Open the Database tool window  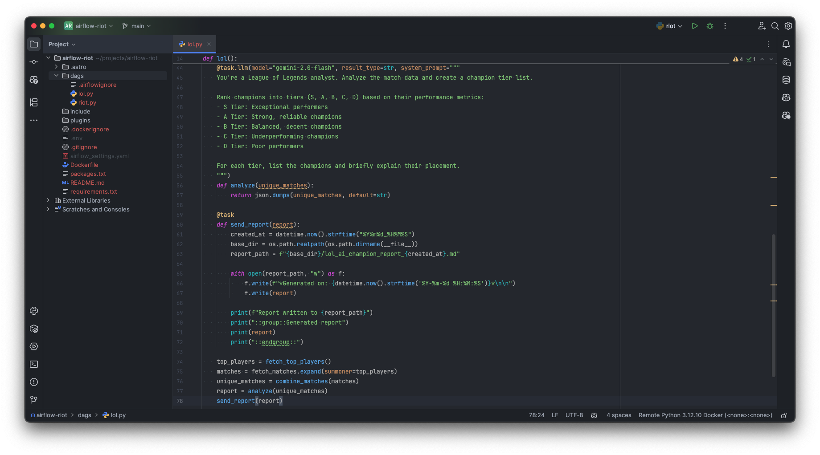[x=786, y=80]
